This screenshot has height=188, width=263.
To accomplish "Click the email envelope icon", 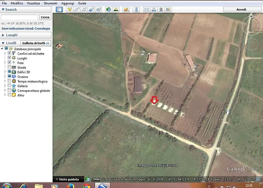I will pyautogui.click(x=147, y=9).
